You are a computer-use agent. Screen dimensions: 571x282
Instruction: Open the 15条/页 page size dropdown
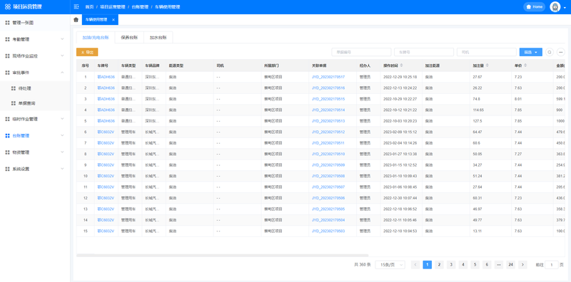390,265
